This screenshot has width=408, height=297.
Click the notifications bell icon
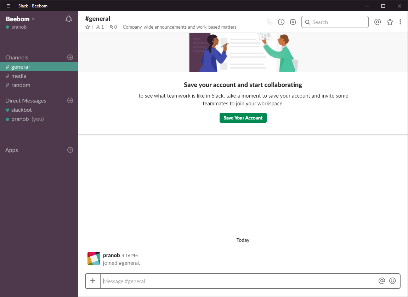pyautogui.click(x=69, y=19)
